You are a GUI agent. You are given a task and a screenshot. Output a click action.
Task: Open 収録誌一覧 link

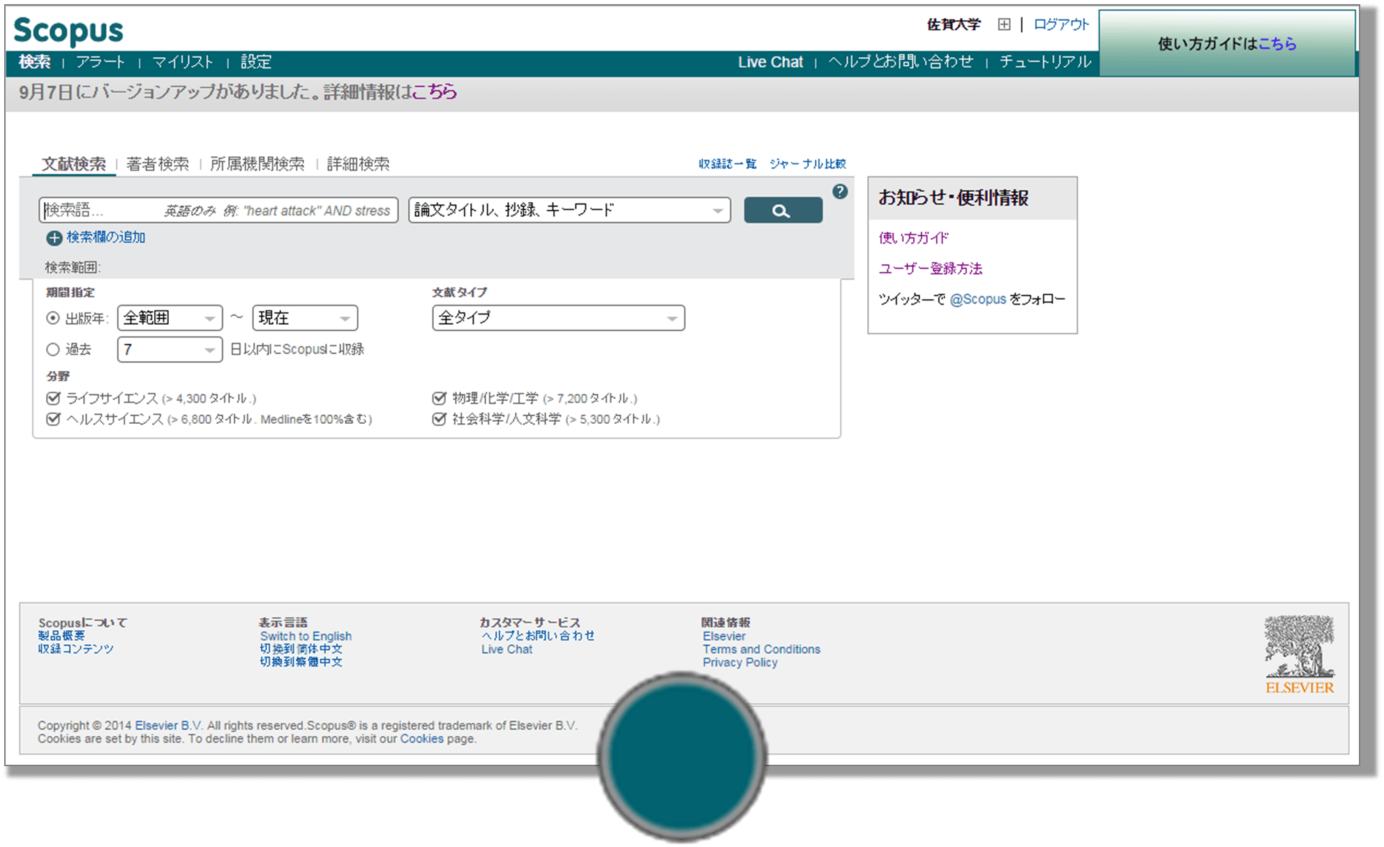point(728,164)
